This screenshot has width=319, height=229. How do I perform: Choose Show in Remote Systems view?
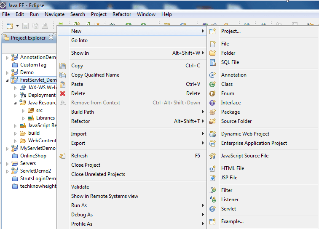[x=132, y=196]
